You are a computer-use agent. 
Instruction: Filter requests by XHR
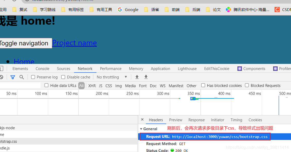pos(92,86)
